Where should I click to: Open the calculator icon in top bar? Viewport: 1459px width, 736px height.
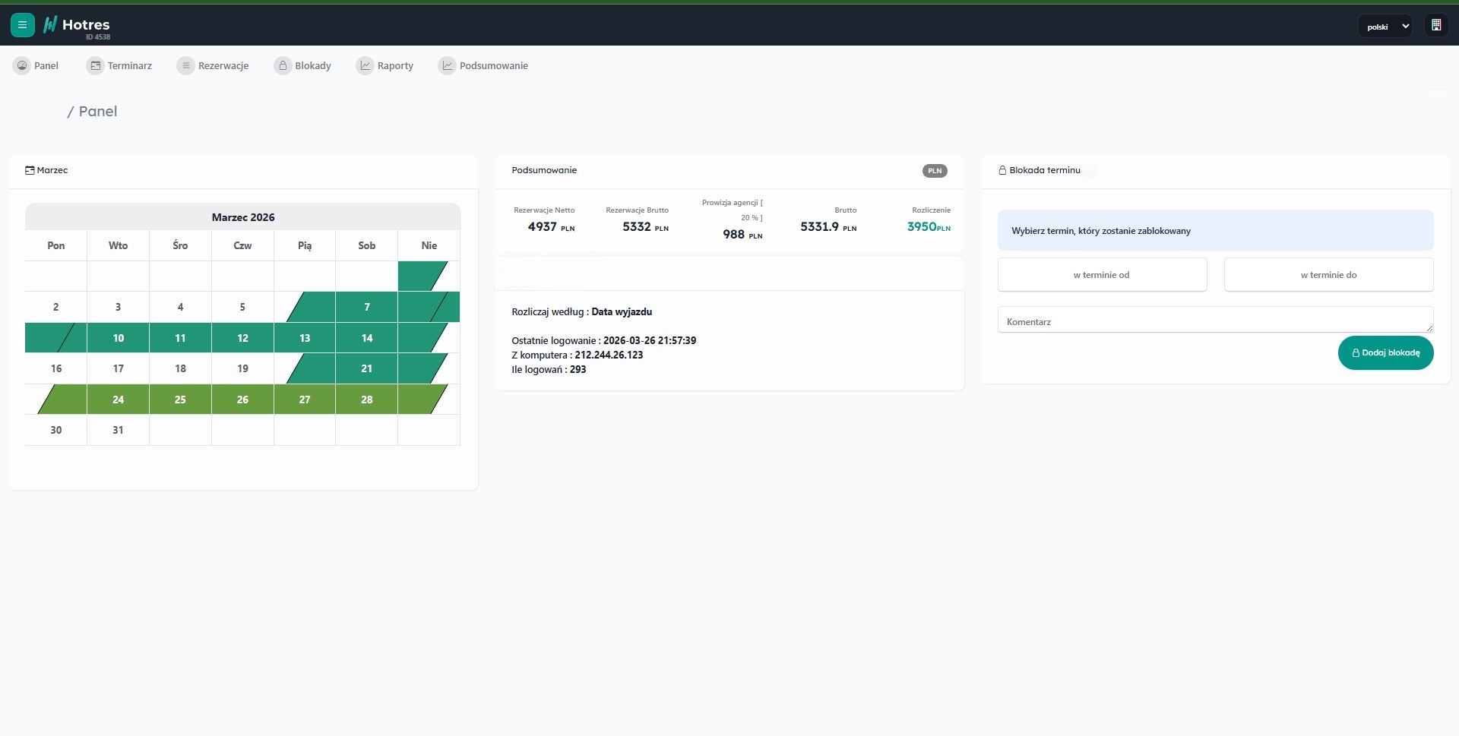coord(1435,26)
